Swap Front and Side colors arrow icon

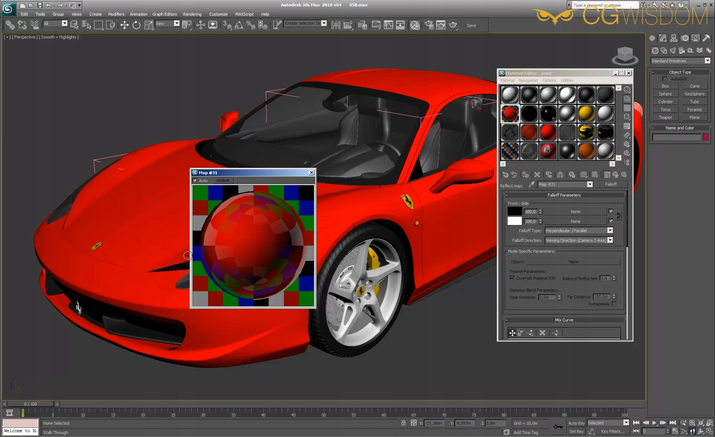619,216
